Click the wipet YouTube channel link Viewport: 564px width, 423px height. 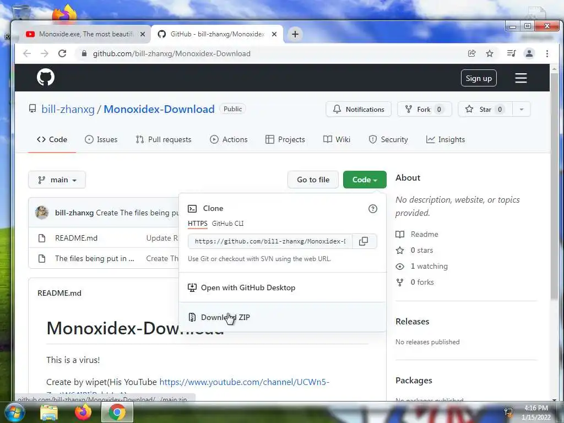tap(244, 382)
